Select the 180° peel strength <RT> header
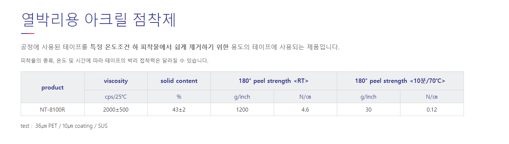Image resolution: width=509 pixels, height=144 pixels. coord(274,81)
